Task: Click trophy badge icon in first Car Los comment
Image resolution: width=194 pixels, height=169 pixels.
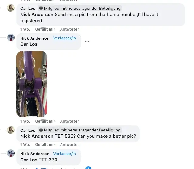Action: point(41,9)
